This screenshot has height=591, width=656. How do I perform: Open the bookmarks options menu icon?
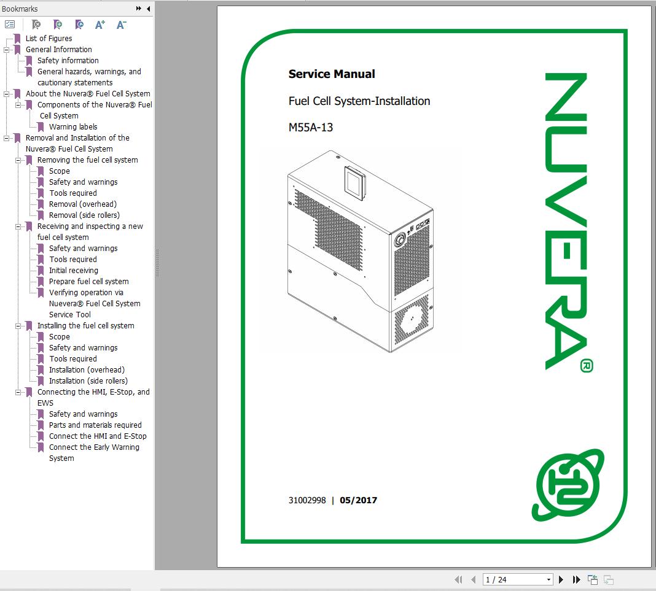click(x=10, y=25)
